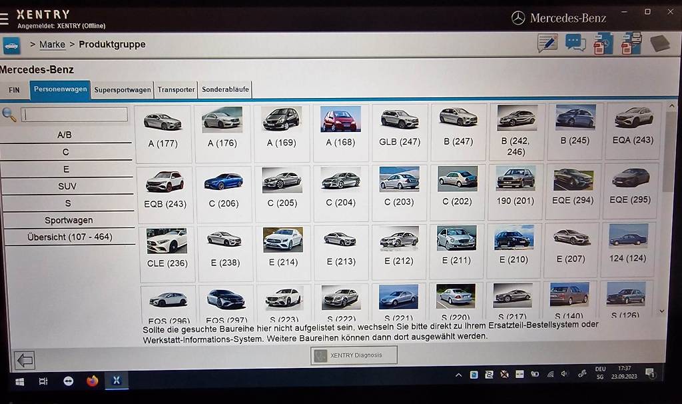Select the Sonderabläufe tab
This screenshot has width=682, height=404.
[225, 89]
